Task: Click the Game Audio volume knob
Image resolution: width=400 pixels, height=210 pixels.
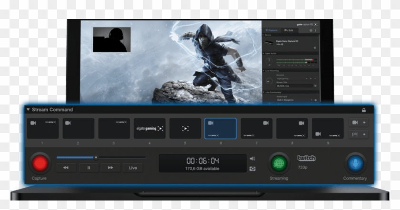Action: (x=269, y=61)
